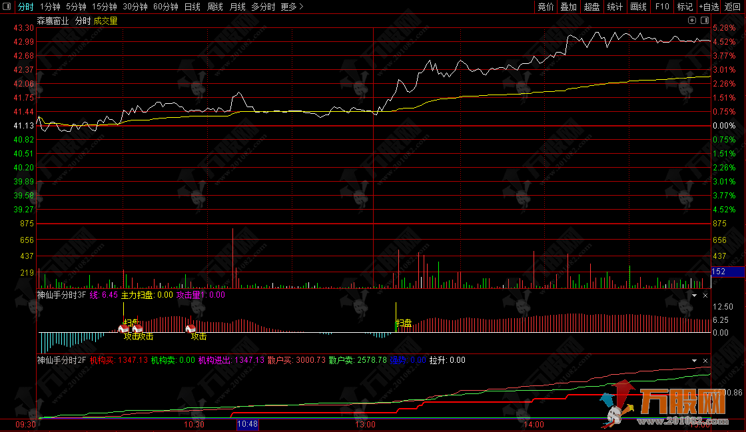Toggle the right side panel icon
This screenshot has width=746, height=432.
click(x=704, y=21)
